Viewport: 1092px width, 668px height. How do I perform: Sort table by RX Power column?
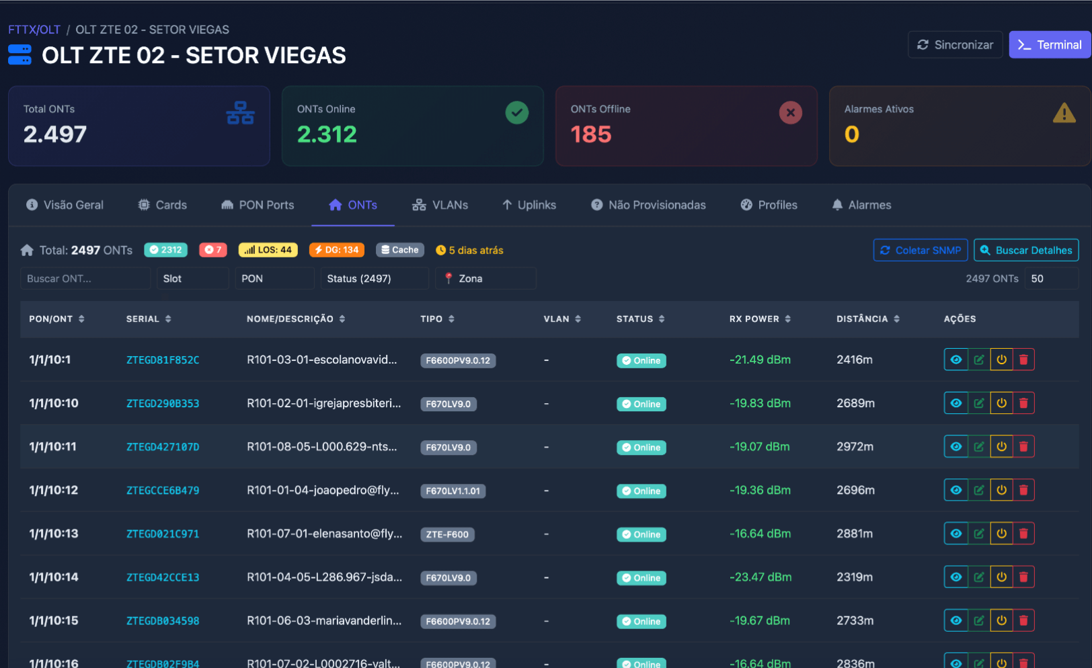(x=760, y=319)
